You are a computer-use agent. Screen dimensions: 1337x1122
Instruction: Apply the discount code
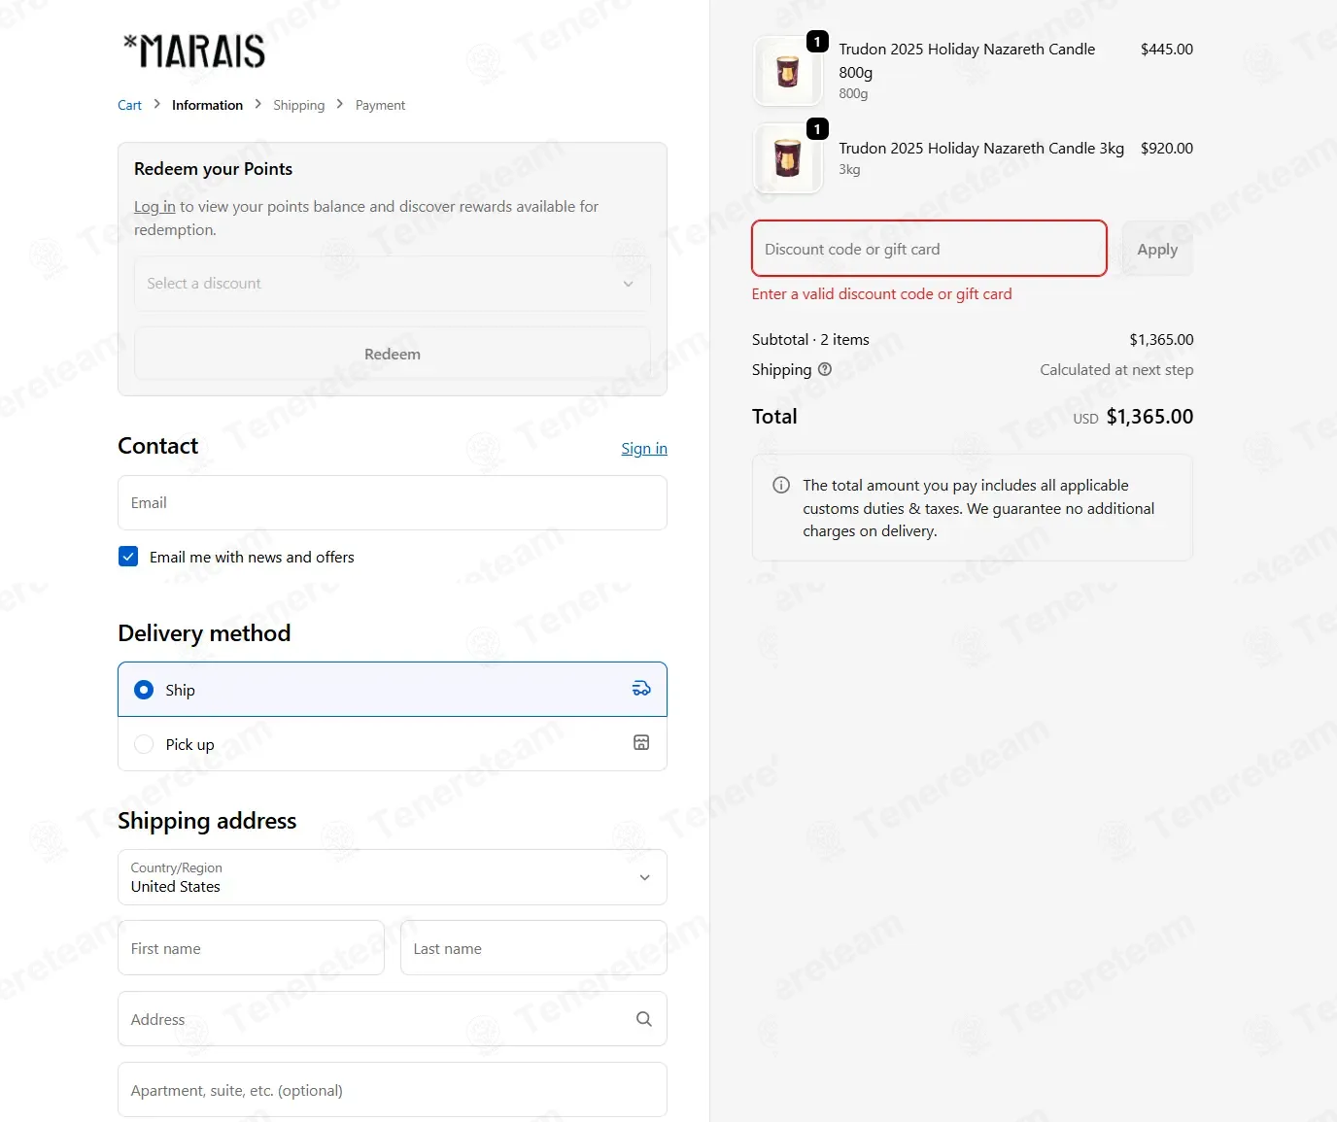(x=1157, y=249)
